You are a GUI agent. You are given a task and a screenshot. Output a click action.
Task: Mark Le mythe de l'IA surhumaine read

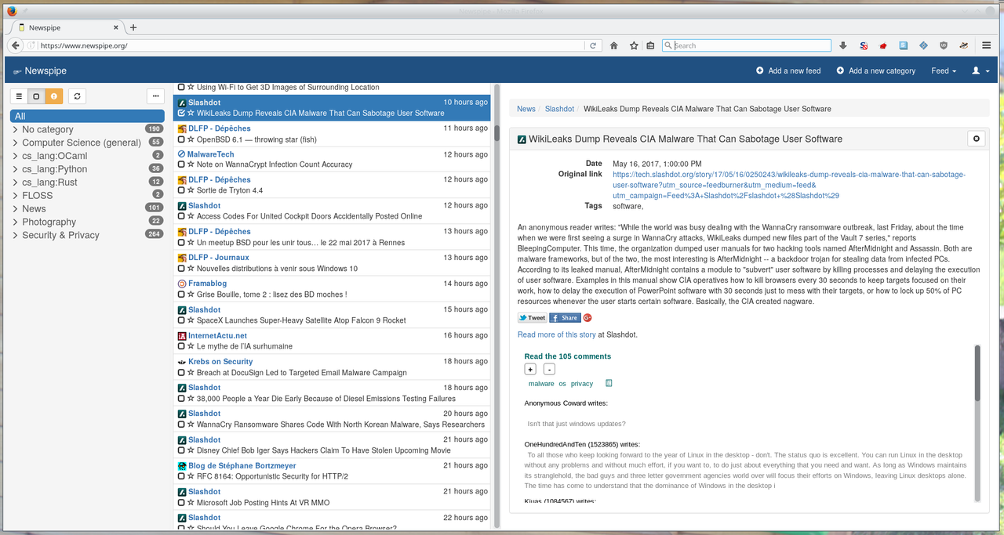click(x=182, y=346)
